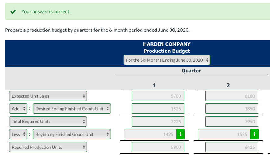Open the Required Production Units dropdown
Viewport: 270px width, 158px height.
[x=48, y=147]
